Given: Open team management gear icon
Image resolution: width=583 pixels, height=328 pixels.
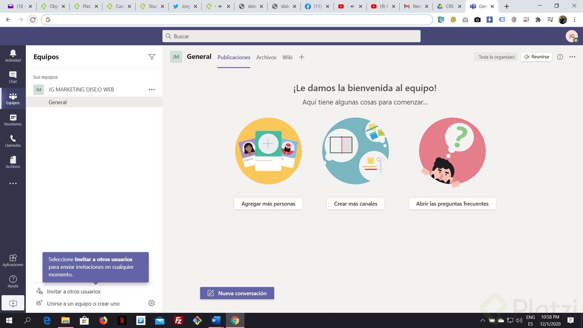Looking at the screenshot, I should 151,303.
